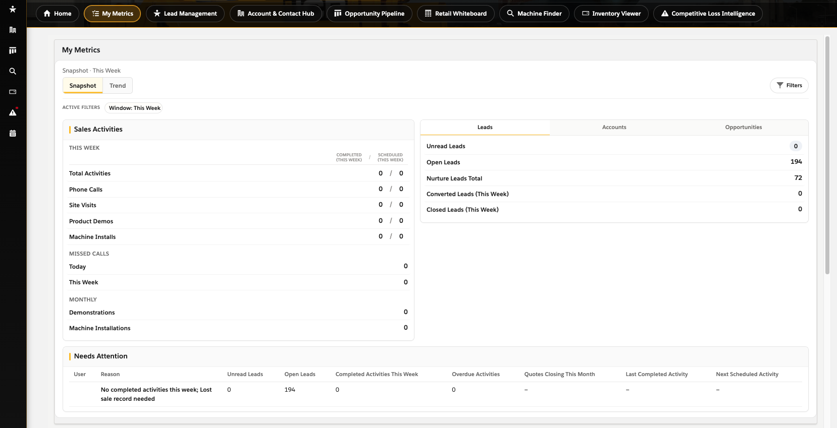The image size is (837, 428).
Task: Click Machine Installations monthly row
Action: (x=238, y=328)
